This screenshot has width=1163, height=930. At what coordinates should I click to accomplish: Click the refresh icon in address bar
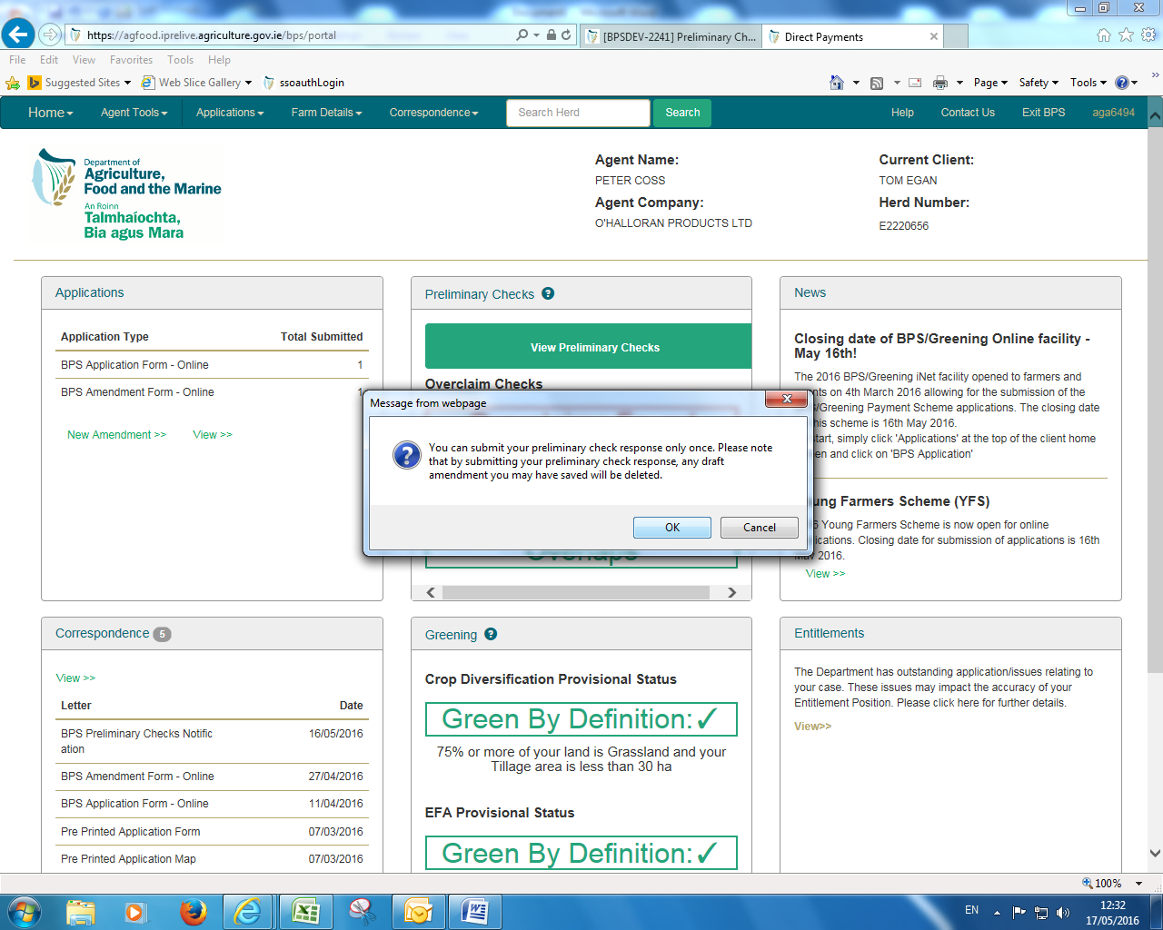point(566,35)
